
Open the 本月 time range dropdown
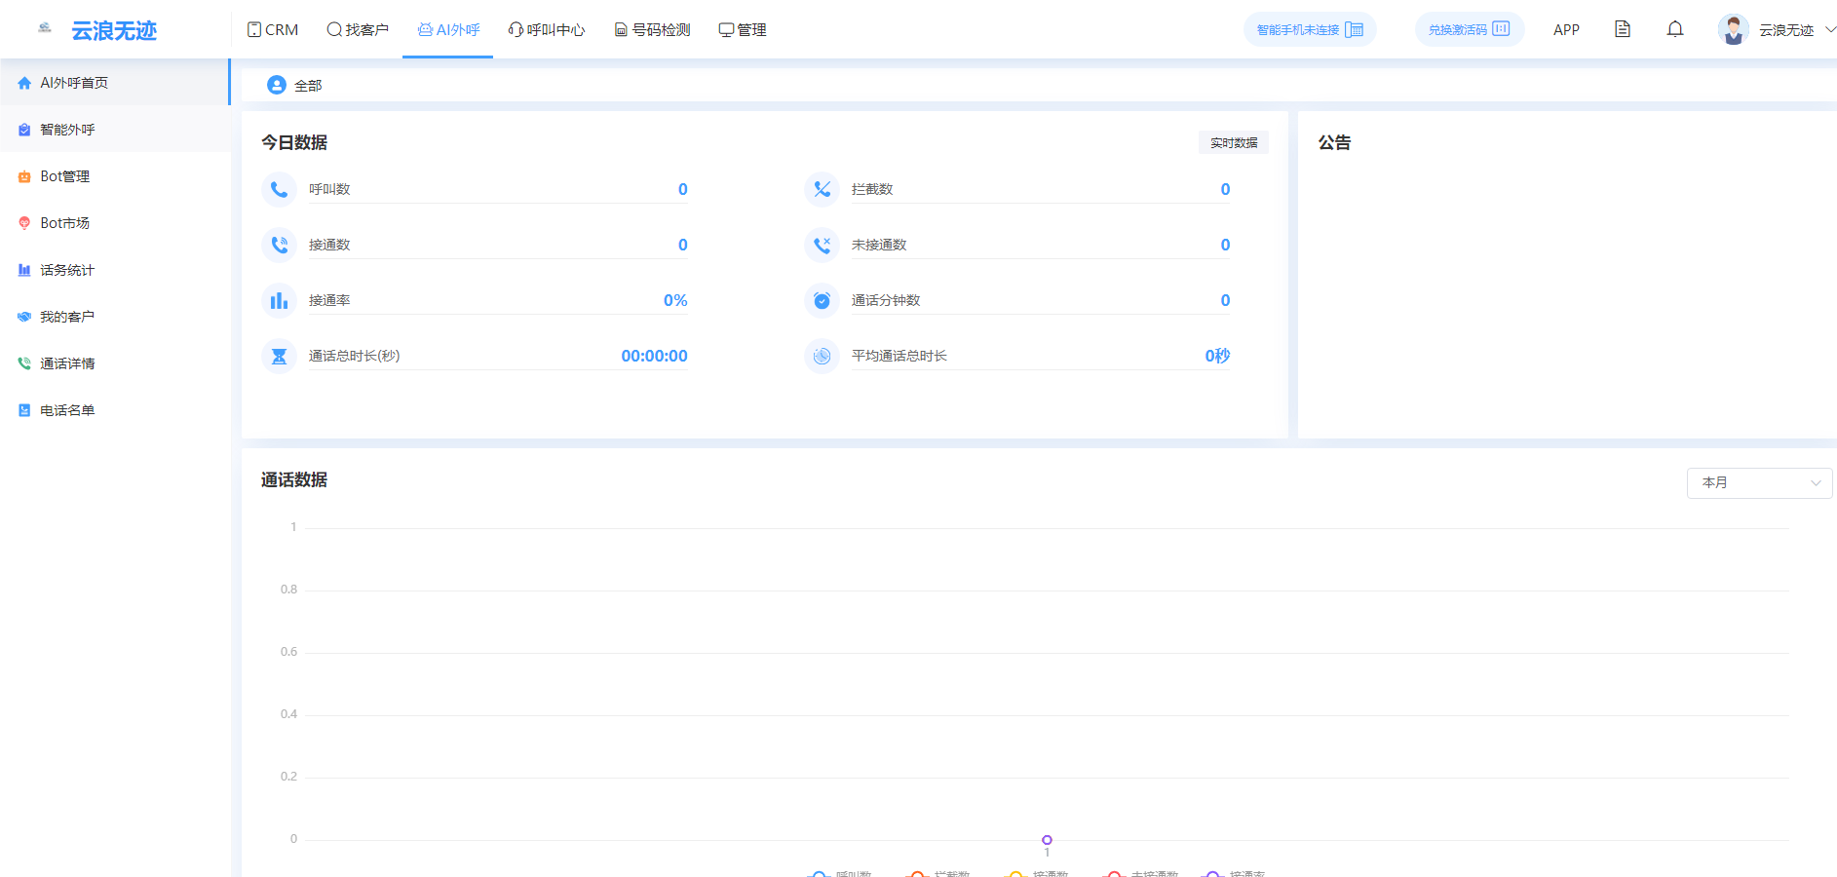pyautogui.click(x=1759, y=482)
